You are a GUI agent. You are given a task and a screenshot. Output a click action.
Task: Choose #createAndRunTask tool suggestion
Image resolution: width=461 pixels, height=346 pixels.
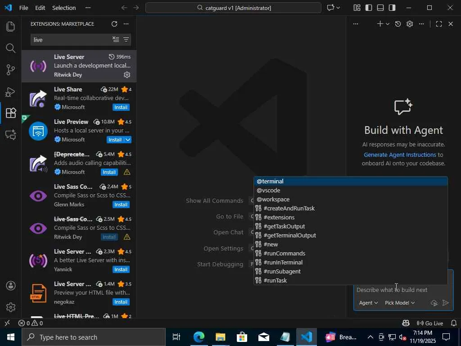pos(350,208)
